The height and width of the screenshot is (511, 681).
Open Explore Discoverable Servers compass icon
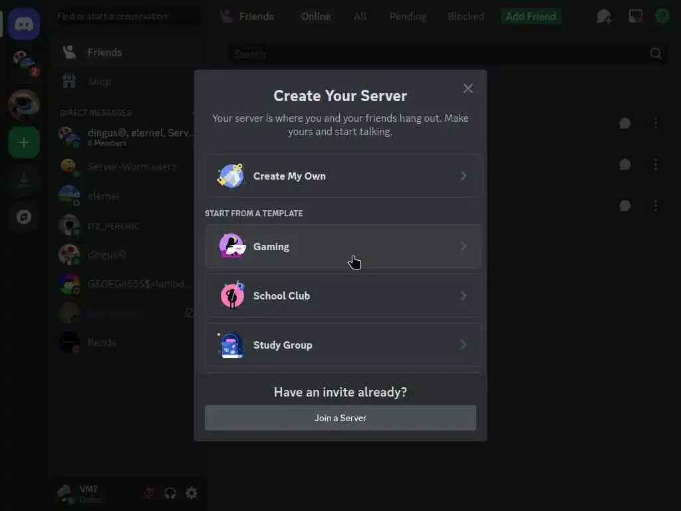coord(24,217)
